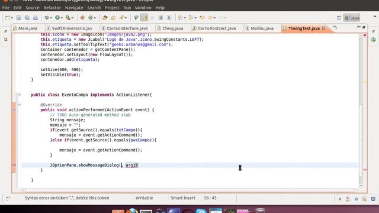Switch to the Malibu.java tab
Viewport: 379px width, 213px height.
pos(262,28)
